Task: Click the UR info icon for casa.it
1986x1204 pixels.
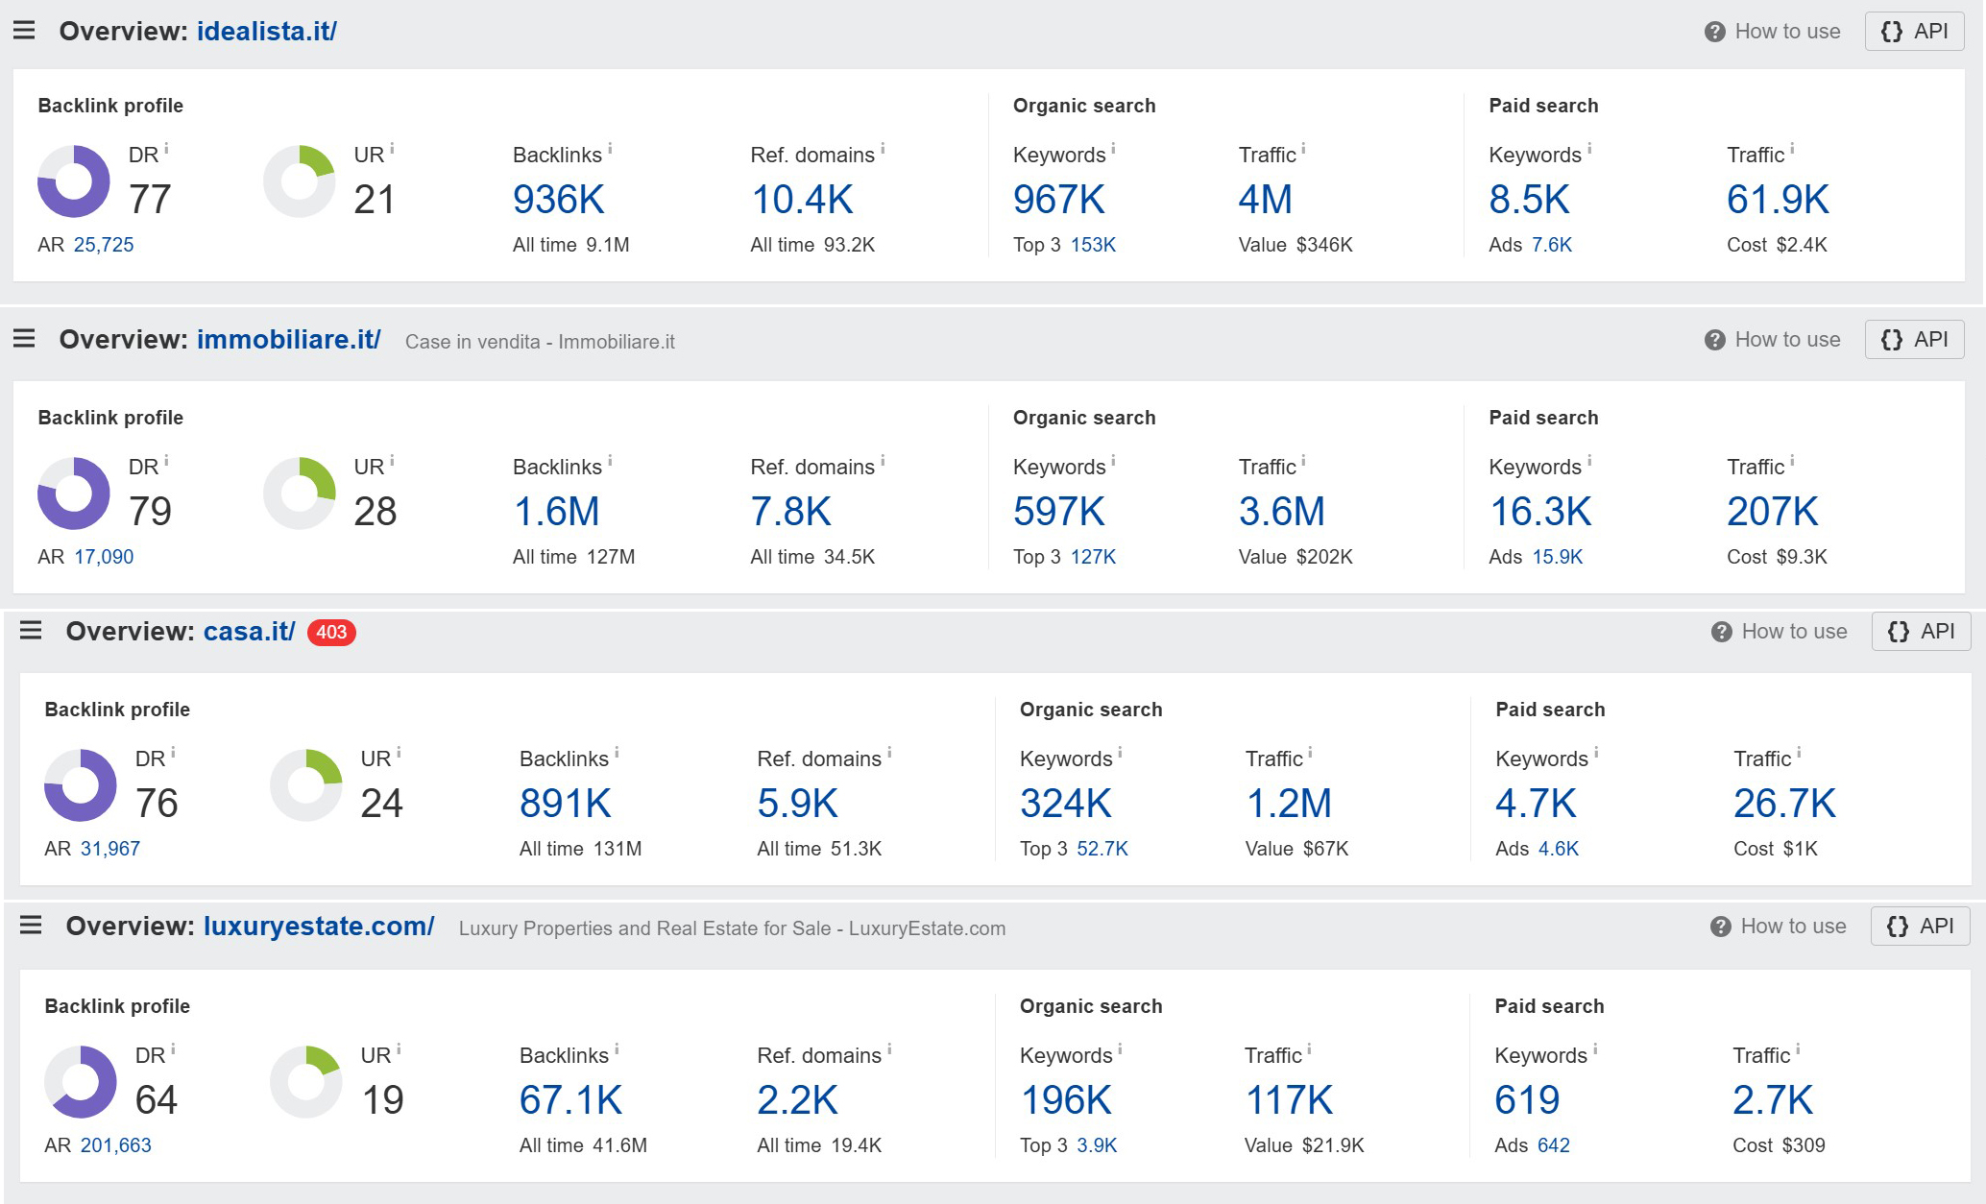Action: [399, 753]
